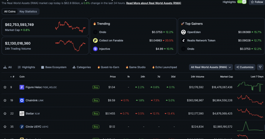Click the OpenEden logo in Top Gainers
This screenshot has width=265, height=139.
pyautogui.click(x=183, y=32)
